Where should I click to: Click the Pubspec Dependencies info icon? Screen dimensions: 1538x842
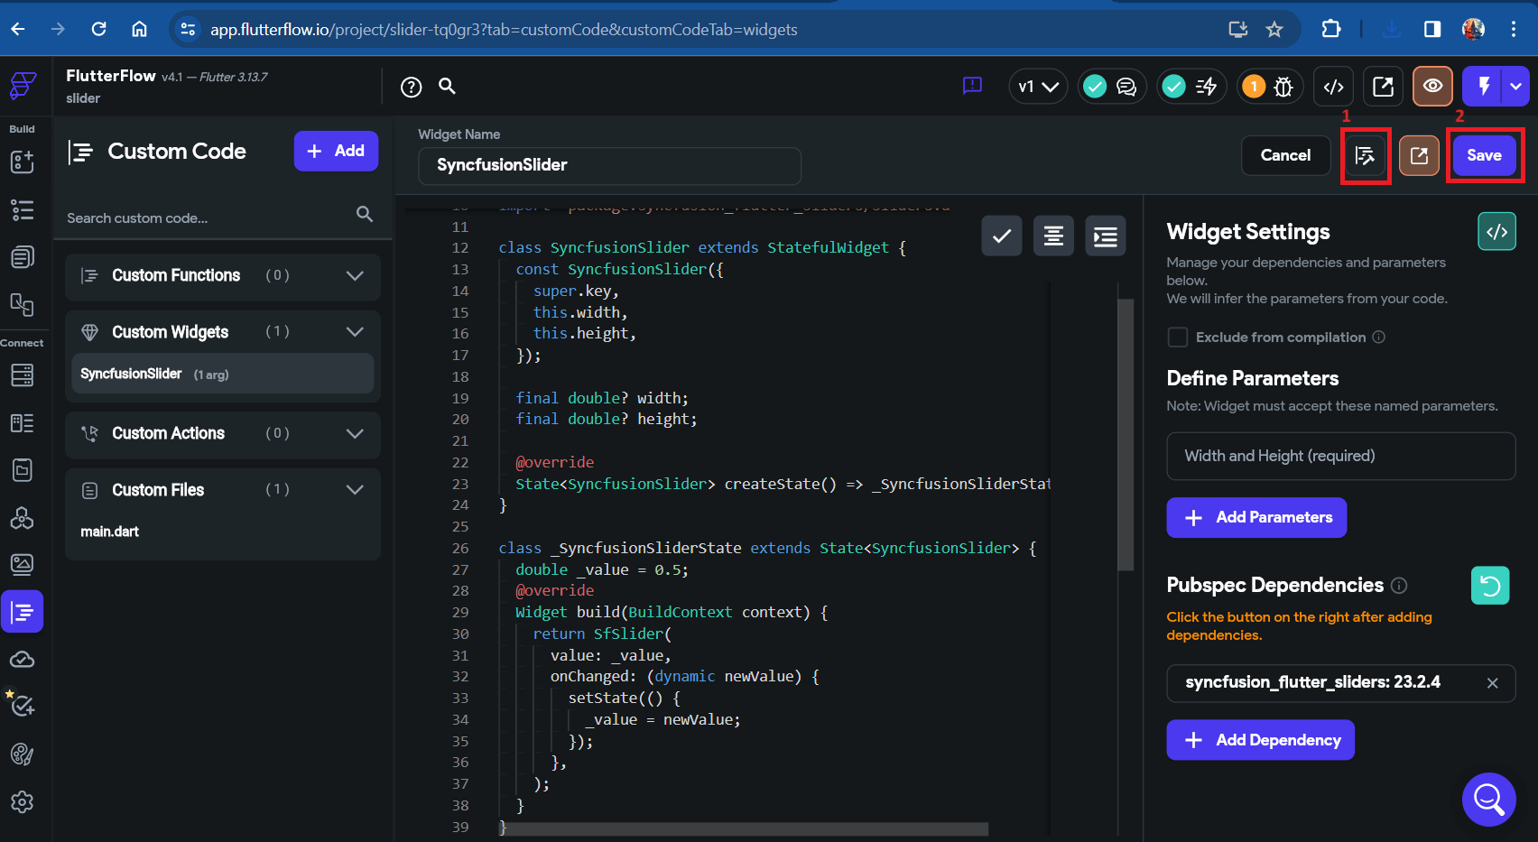(x=1399, y=586)
